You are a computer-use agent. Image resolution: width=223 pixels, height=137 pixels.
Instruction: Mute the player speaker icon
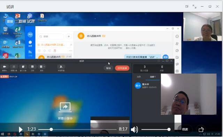click(x=134, y=129)
